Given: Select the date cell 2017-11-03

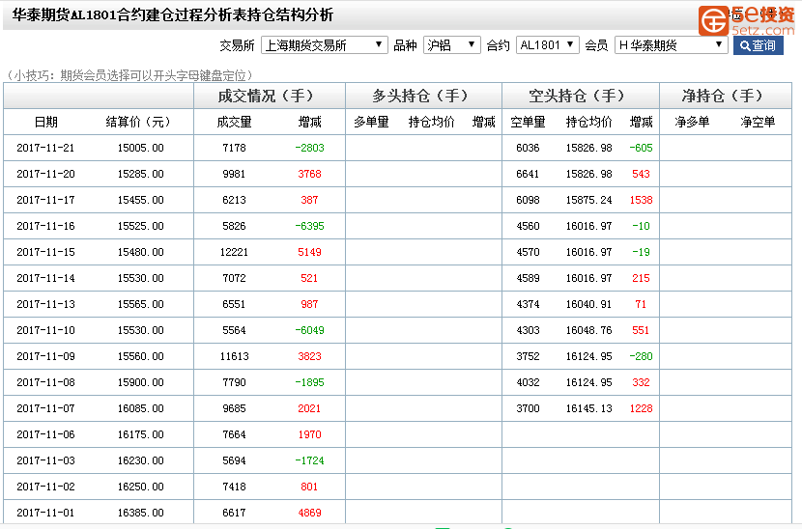Looking at the screenshot, I should (x=45, y=460).
